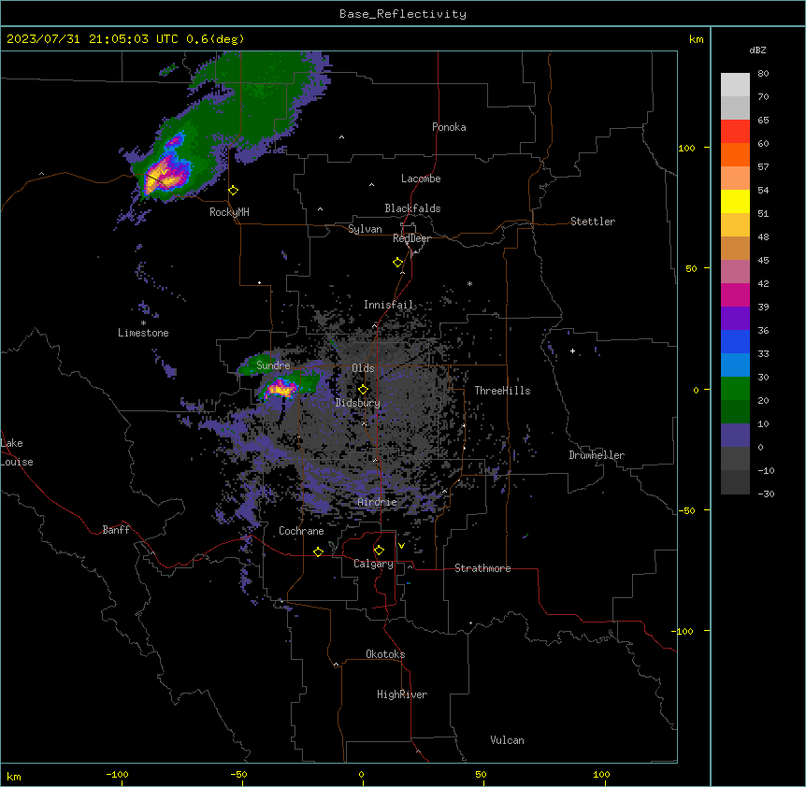Image resolution: width=806 pixels, height=787 pixels.
Task: Click the Lake Louise label
Action: point(17,452)
